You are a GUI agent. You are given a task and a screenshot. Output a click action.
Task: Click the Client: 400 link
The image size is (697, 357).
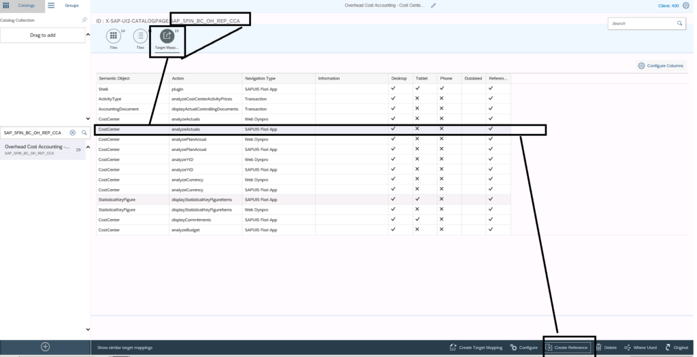pyautogui.click(x=668, y=5)
